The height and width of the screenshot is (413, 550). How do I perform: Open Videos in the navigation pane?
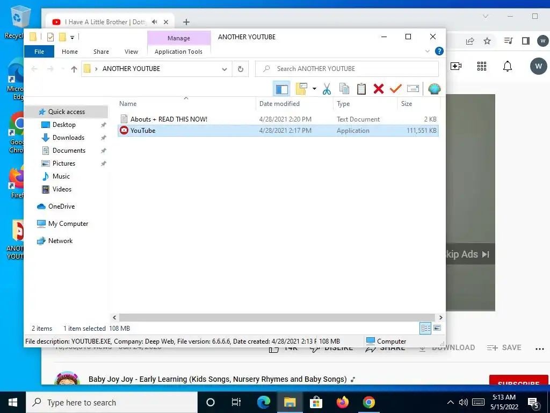coord(62,189)
